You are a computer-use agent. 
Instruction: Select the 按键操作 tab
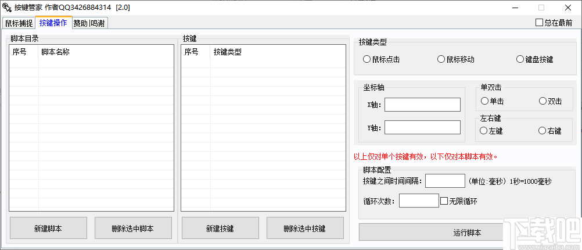click(53, 22)
